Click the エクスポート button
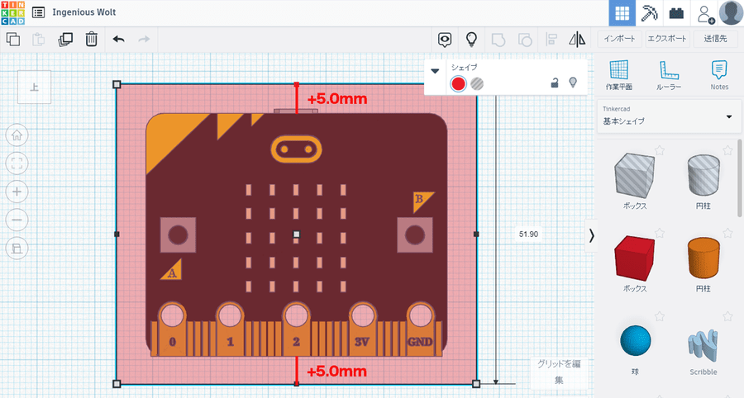 coord(667,39)
